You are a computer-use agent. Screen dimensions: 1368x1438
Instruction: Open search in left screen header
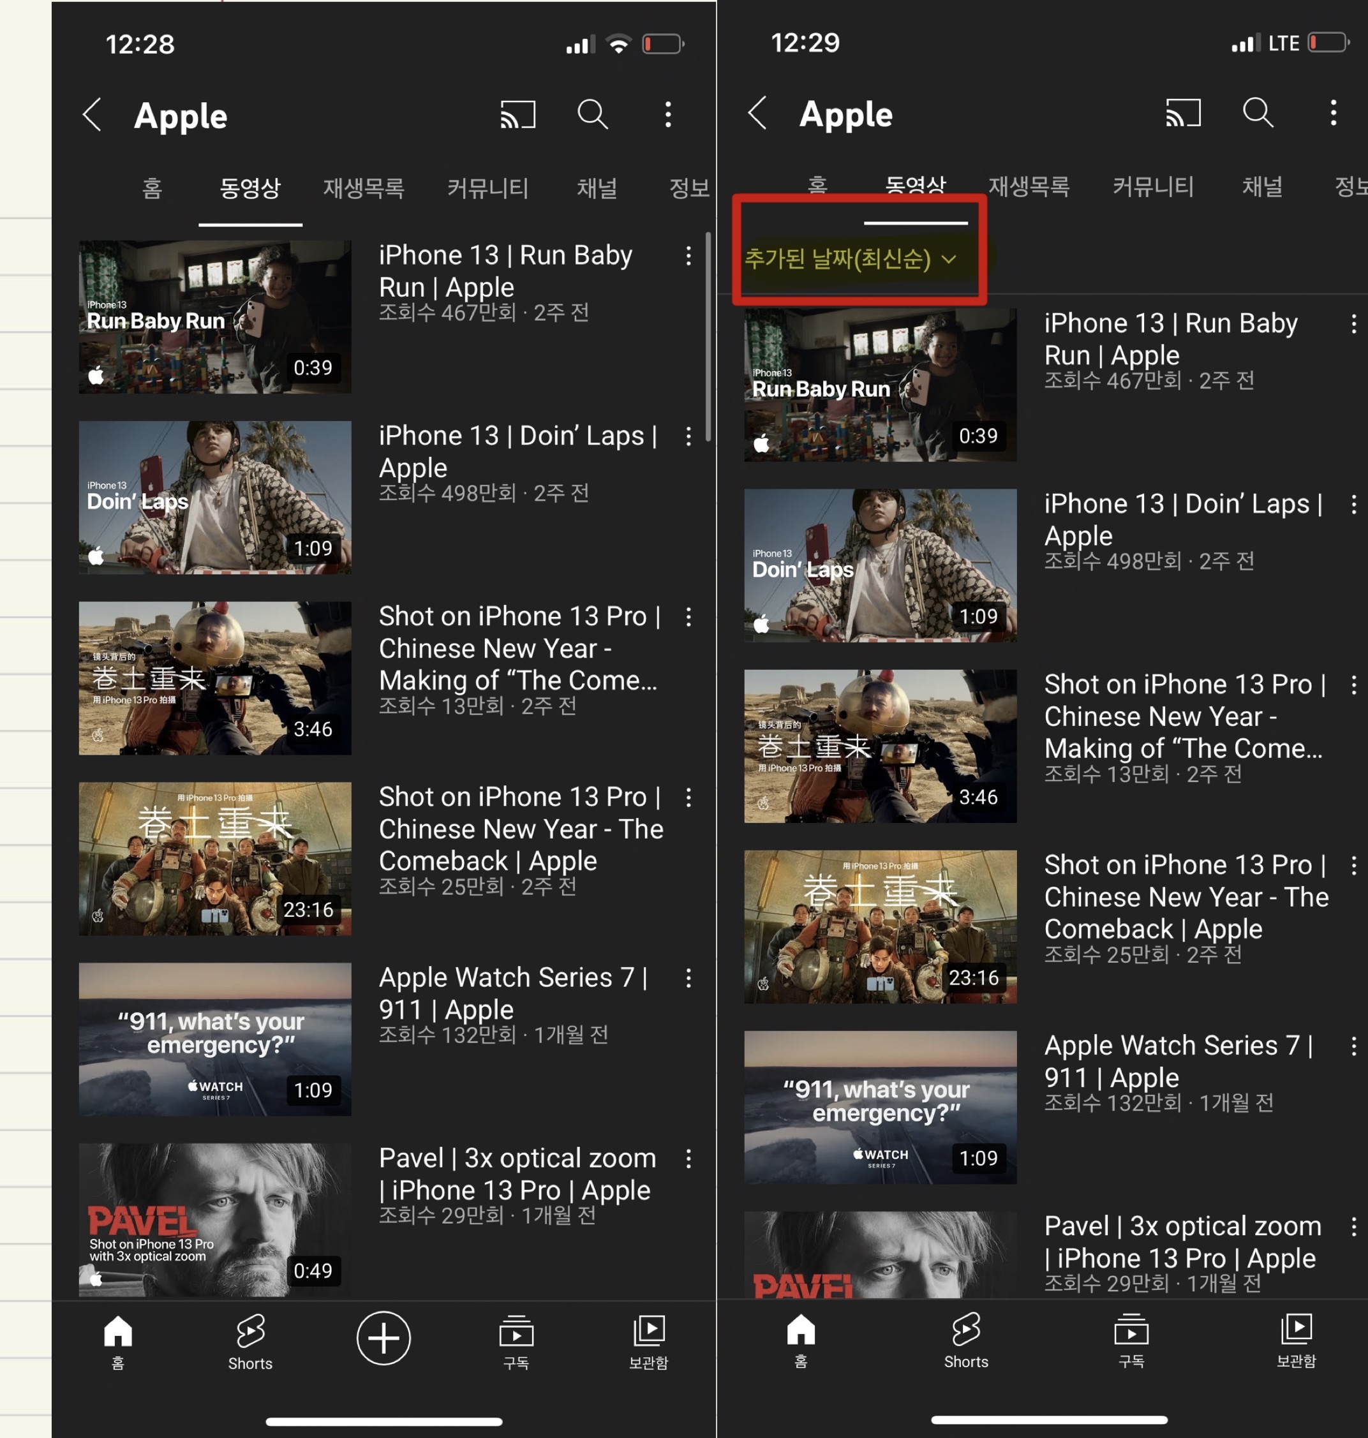(x=593, y=114)
